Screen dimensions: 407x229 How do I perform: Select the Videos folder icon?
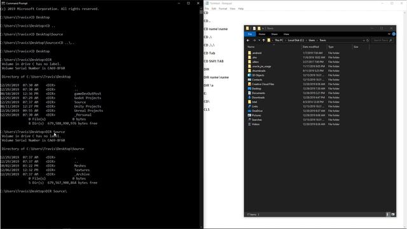pyautogui.click(x=249, y=125)
